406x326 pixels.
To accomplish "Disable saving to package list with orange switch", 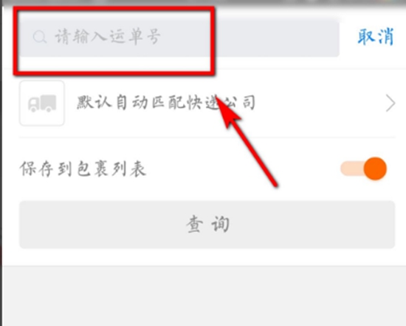I will click(x=363, y=169).
